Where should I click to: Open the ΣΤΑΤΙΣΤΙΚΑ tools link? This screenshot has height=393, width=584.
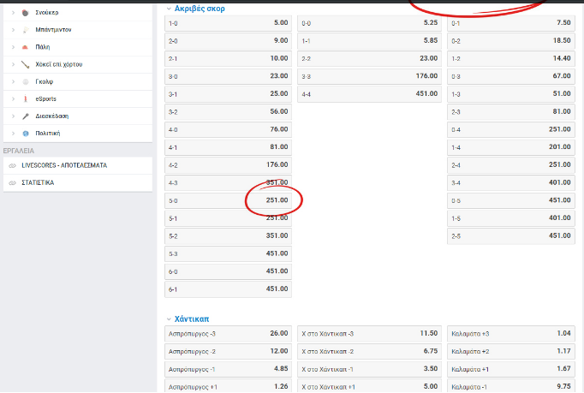78,183
